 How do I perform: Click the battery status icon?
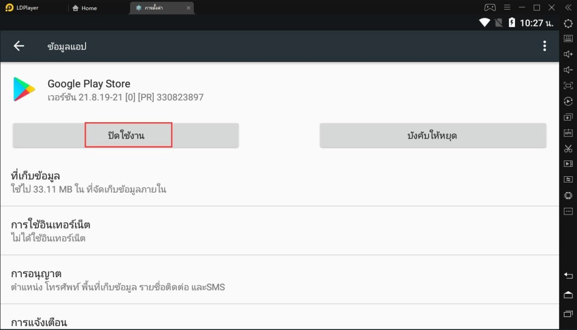pyautogui.click(x=512, y=23)
